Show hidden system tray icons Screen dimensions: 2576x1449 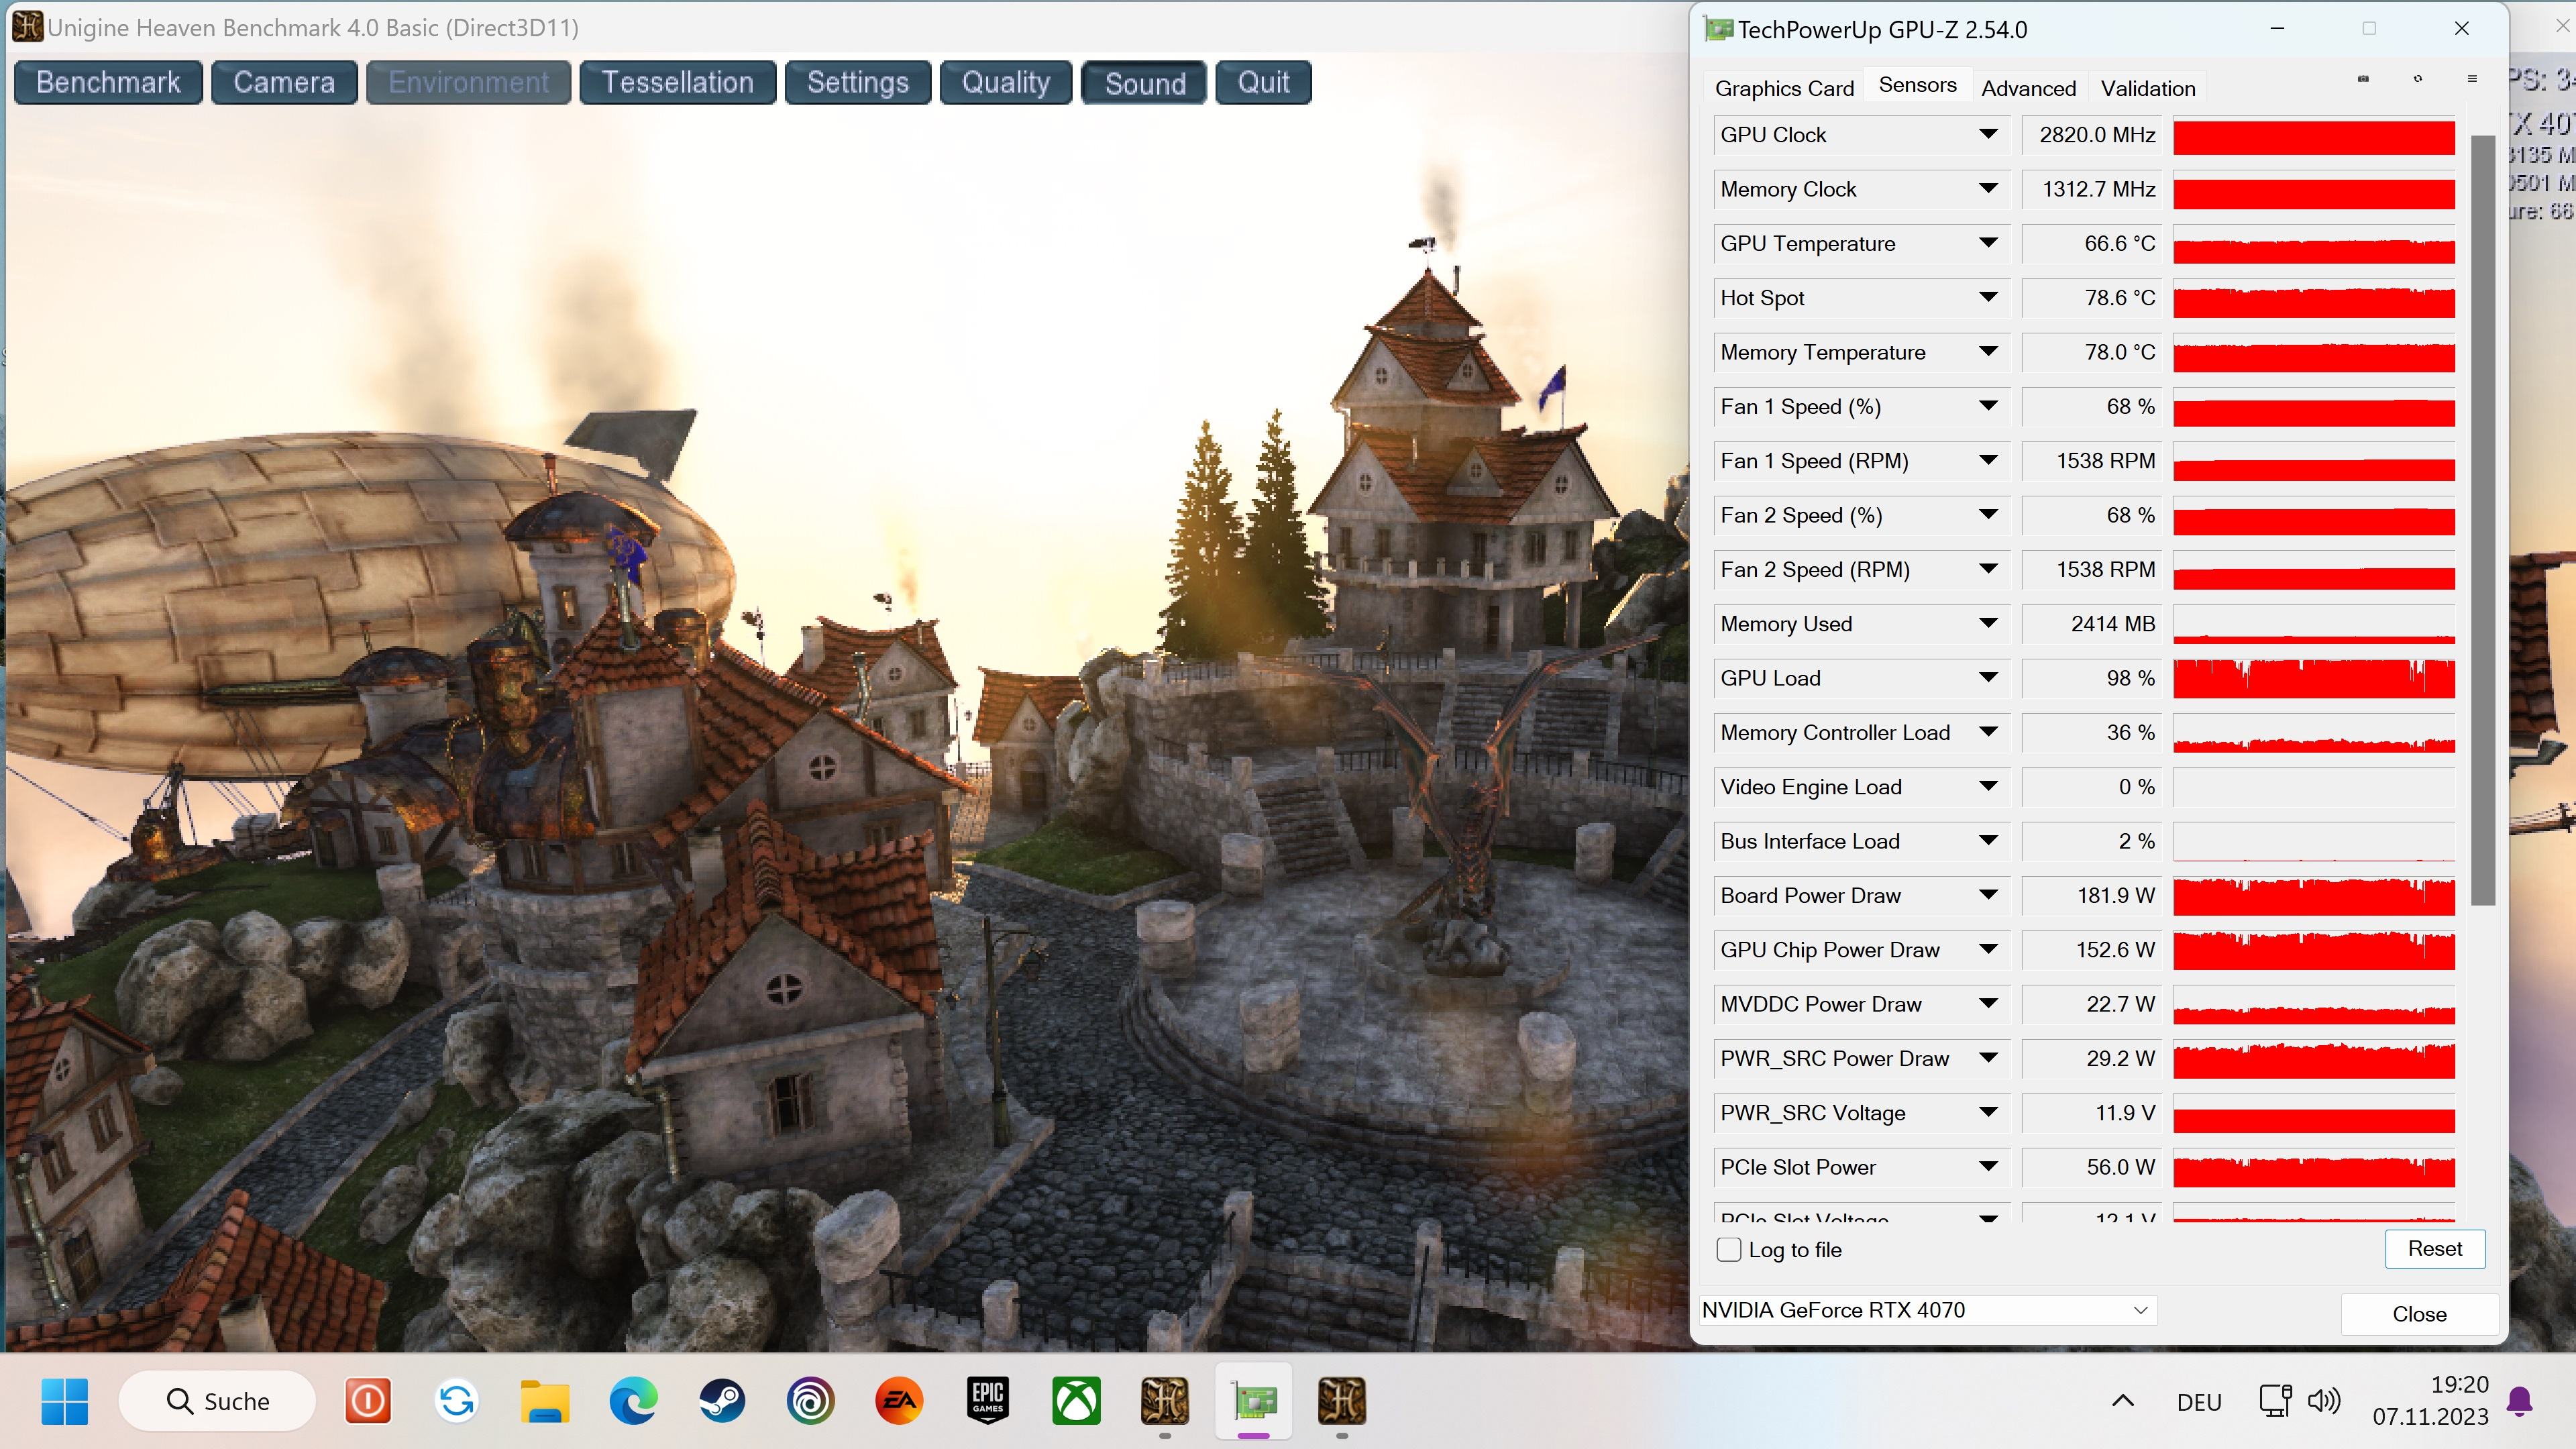click(x=2123, y=1401)
